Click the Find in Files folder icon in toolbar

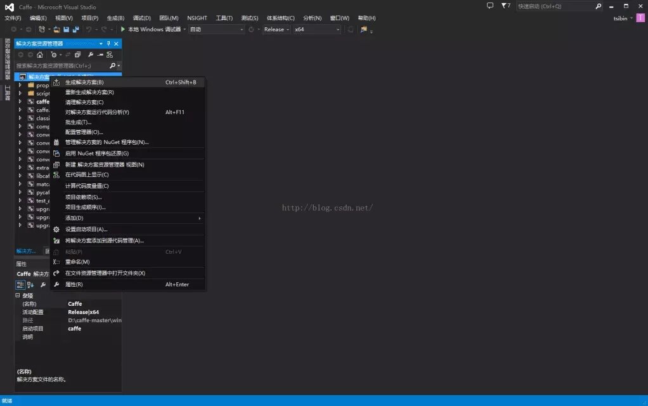(364, 29)
